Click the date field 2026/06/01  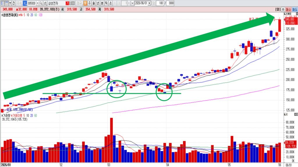[141, 3]
